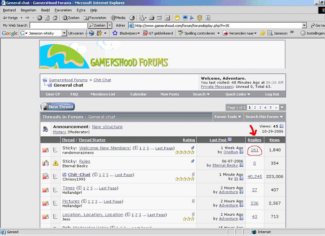Click the Announcement megaphone icon
The height and width of the screenshot is (236, 325).
pyautogui.click(x=45, y=129)
